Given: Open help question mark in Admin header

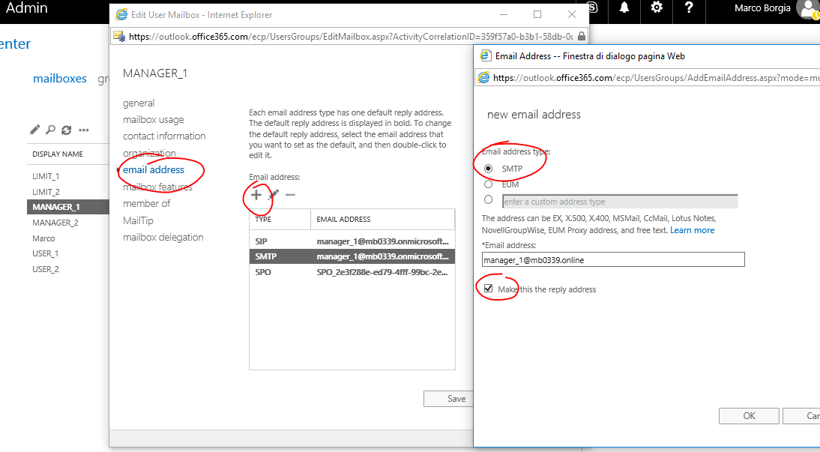Looking at the screenshot, I should coord(689,7).
